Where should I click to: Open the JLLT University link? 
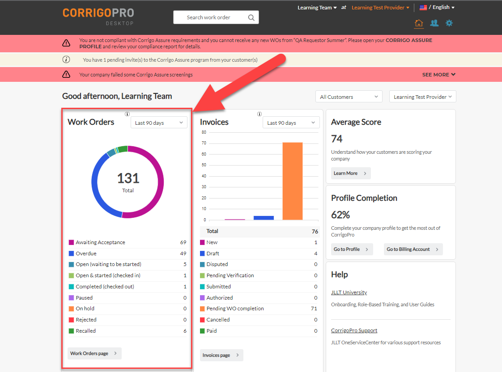[349, 292]
